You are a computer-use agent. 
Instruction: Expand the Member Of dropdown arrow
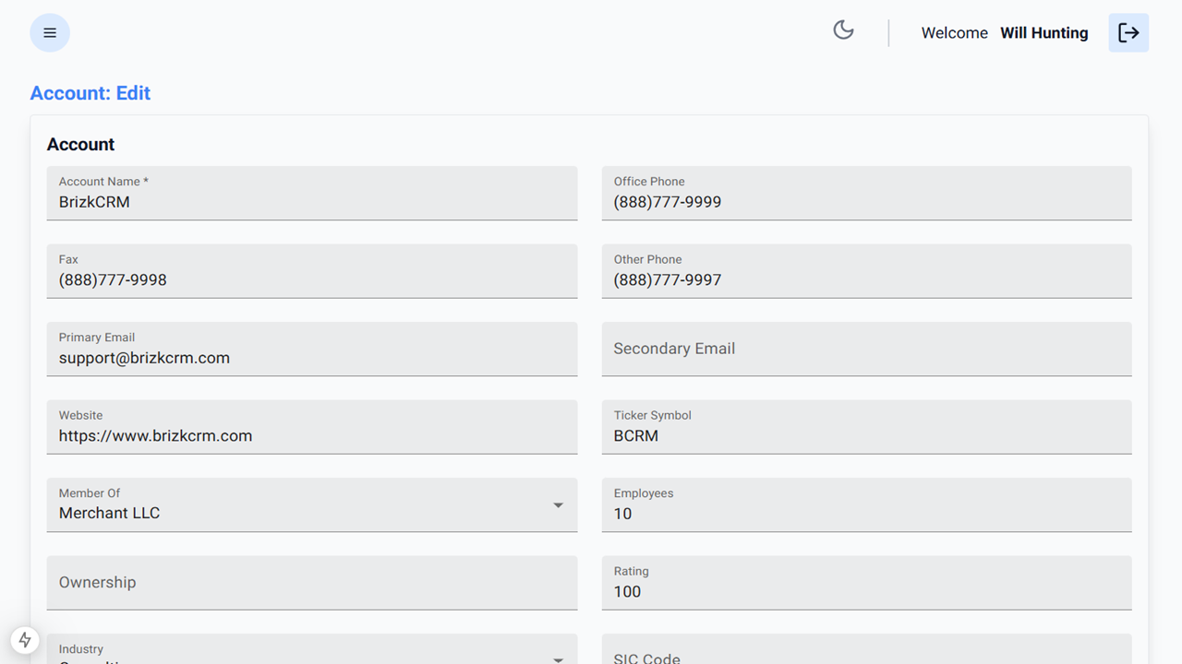558,505
